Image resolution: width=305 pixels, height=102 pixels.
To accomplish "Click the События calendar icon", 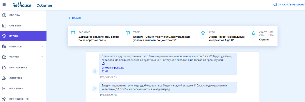I will 4,25.
